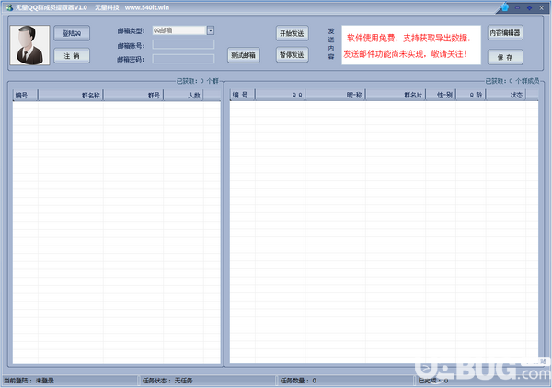
Task: Click the red send-content text box
Action: point(411,45)
